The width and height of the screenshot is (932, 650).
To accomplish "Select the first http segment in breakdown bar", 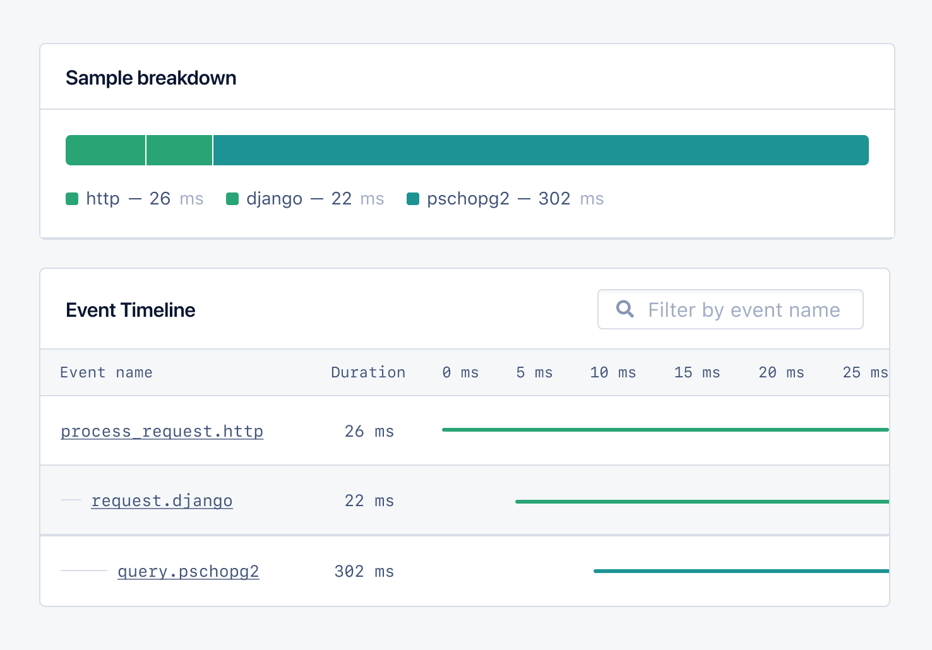I will [105, 150].
